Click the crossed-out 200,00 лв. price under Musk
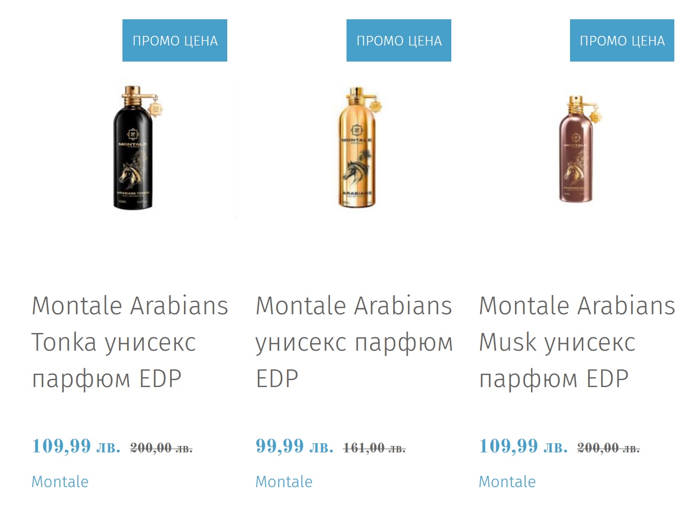Image resolution: width=685 pixels, height=507 pixels. tap(609, 448)
